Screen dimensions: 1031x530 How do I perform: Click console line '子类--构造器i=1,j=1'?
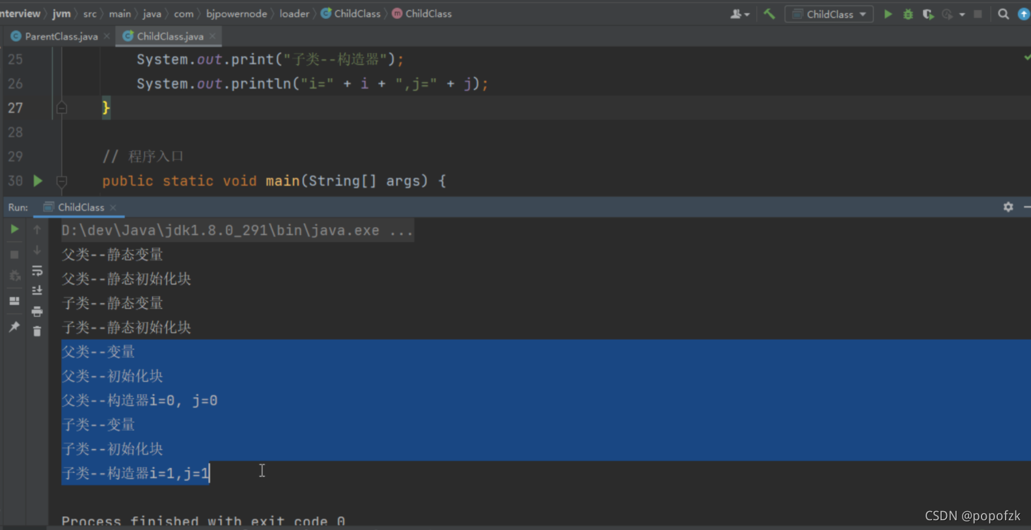(135, 473)
